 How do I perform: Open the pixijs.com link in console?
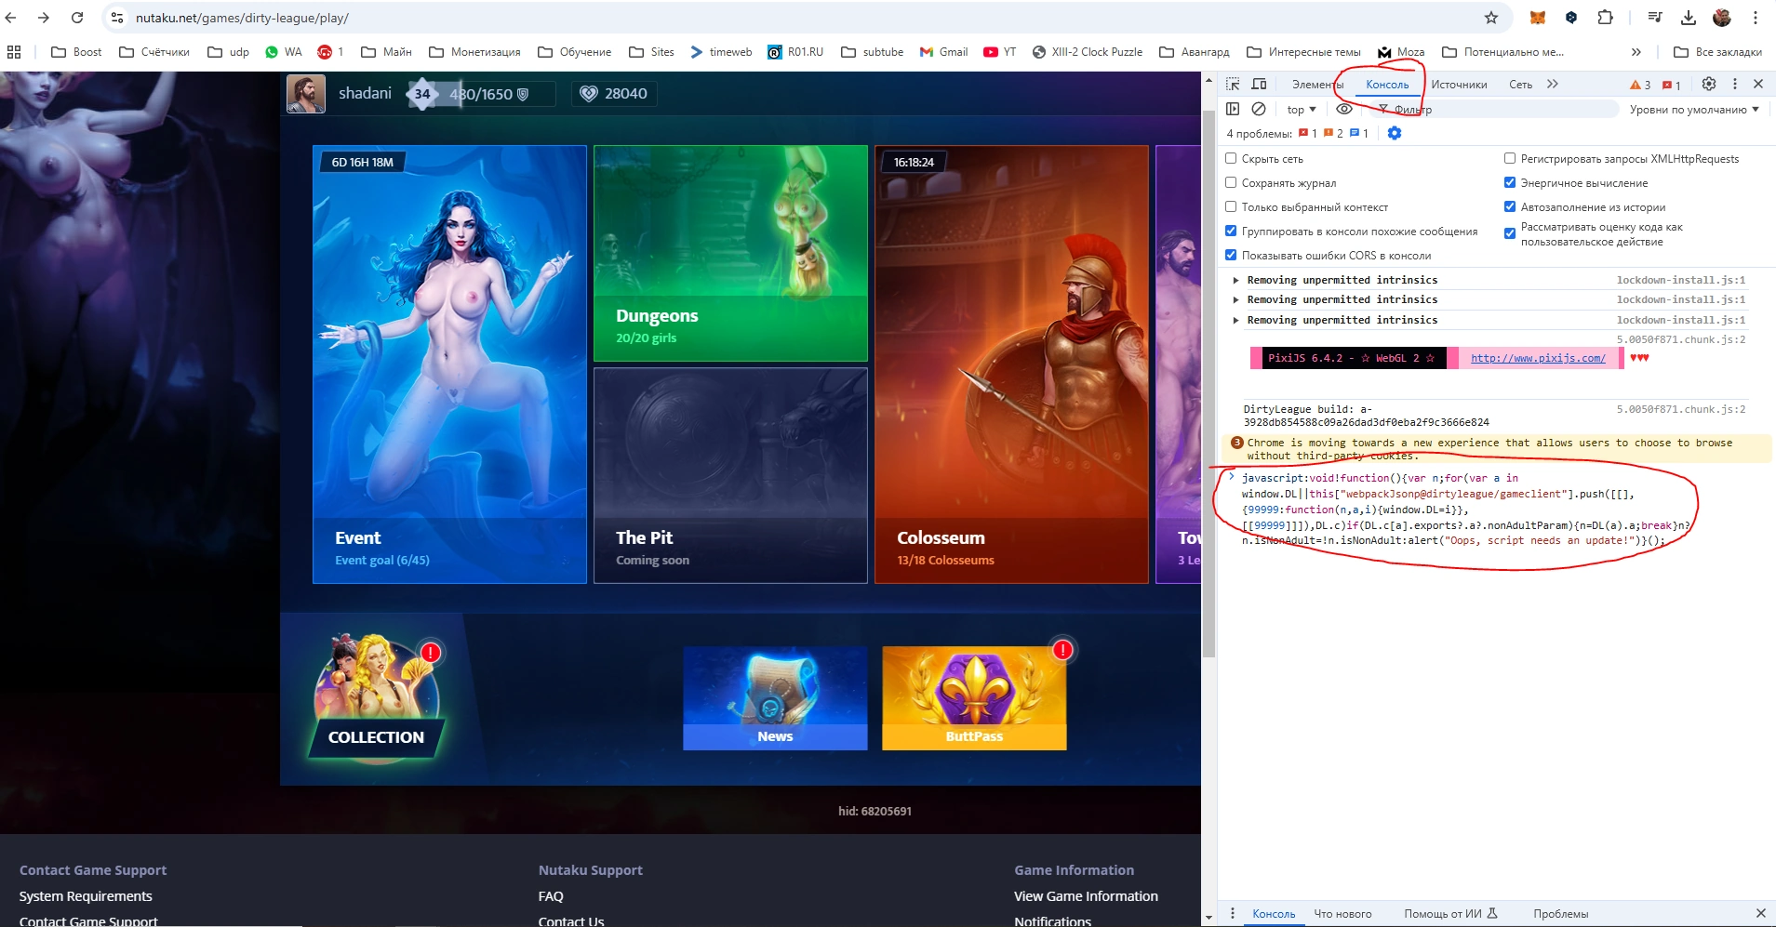coord(1538,358)
